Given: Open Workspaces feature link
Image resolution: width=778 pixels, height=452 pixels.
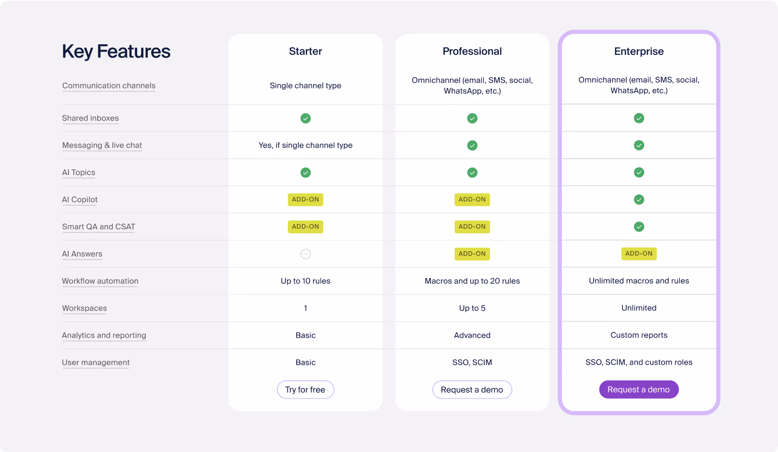Looking at the screenshot, I should 85,308.
